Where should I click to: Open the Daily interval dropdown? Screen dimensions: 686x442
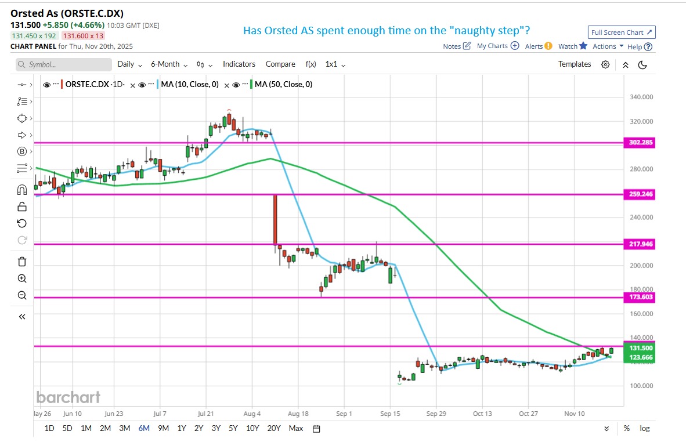tap(129, 64)
